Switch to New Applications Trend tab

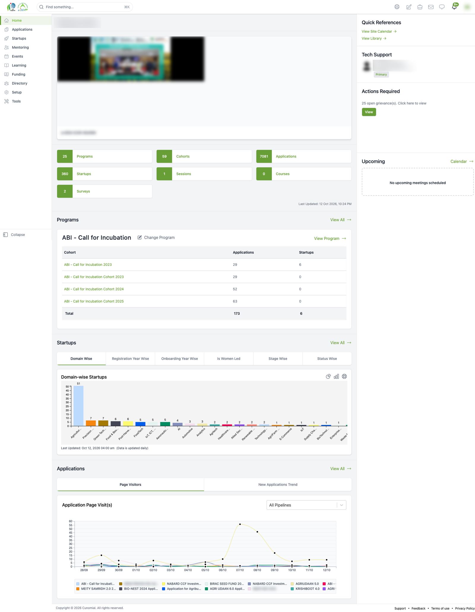278,485
